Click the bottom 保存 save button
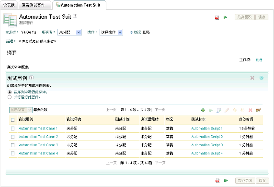 point(262,181)
